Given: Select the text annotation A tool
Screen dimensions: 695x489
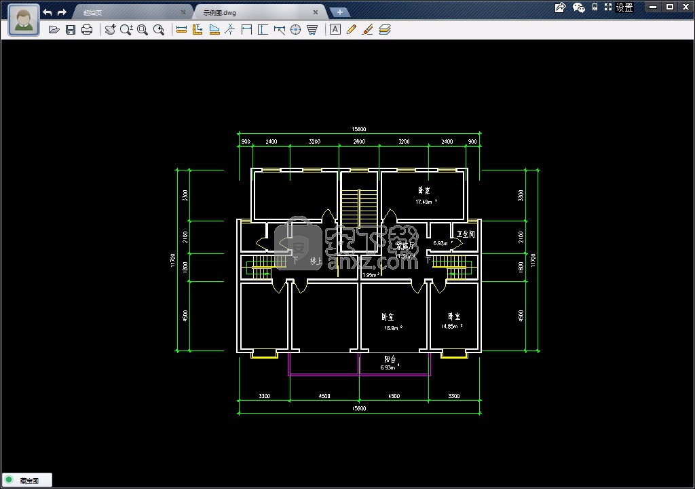Looking at the screenshot, I should point(335,30).
